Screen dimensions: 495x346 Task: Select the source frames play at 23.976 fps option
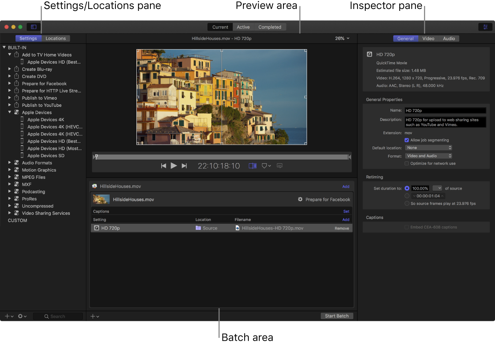[407, 204]
